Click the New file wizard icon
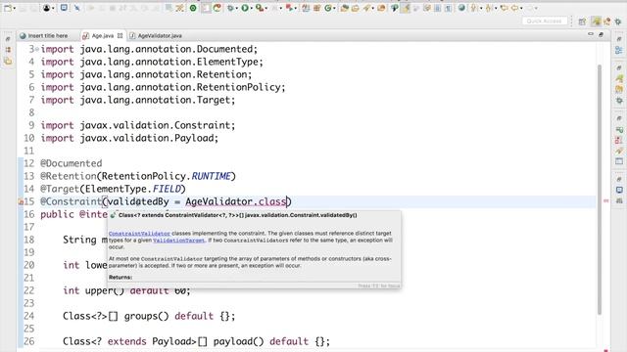 8,8
